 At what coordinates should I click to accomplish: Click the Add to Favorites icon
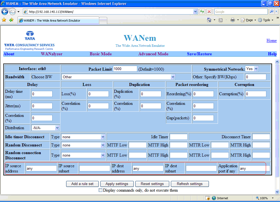pos(11,20)
